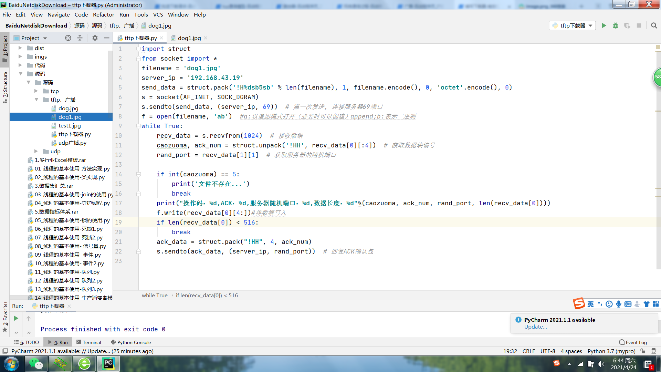Open the VCS menu
The image size is (661, 372).
coord(158,14)
